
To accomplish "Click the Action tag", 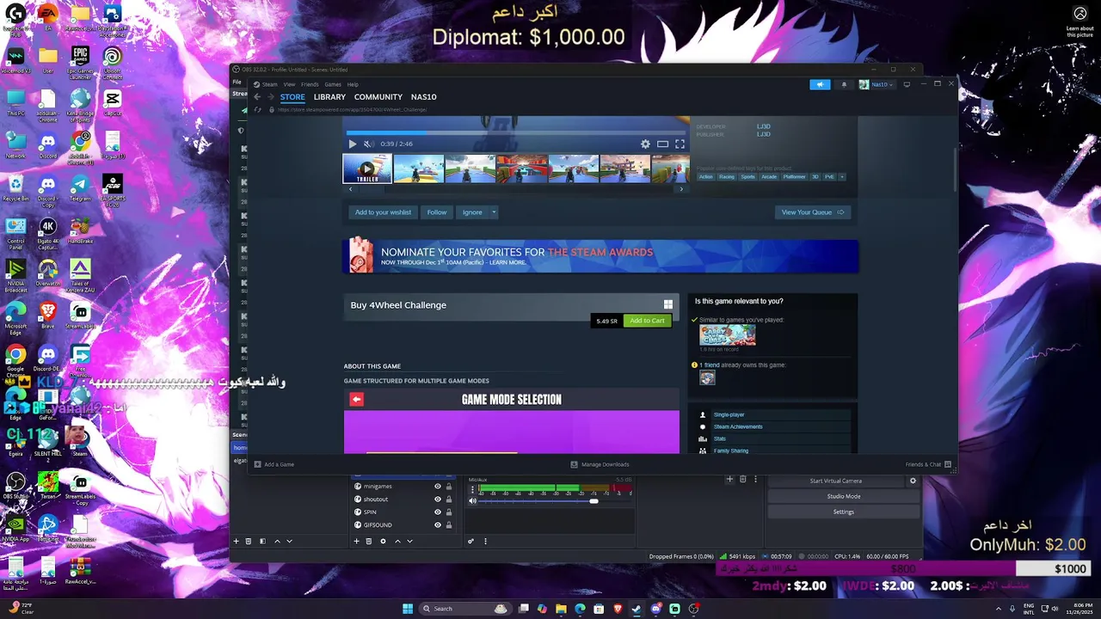I will (x=706, y=176).
